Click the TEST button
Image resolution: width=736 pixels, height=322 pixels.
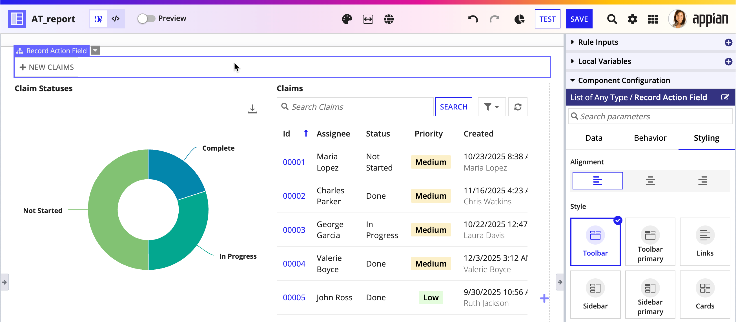coord(547,19)
